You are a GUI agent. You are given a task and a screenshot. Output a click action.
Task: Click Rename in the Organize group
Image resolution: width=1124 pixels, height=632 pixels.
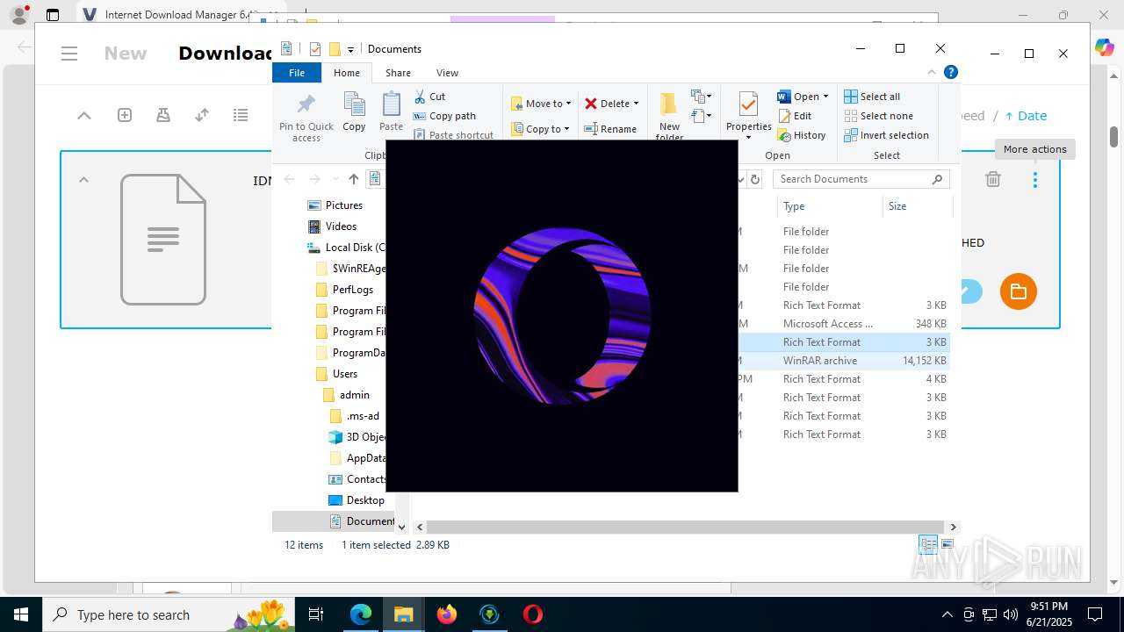click(x=611, y=129)
